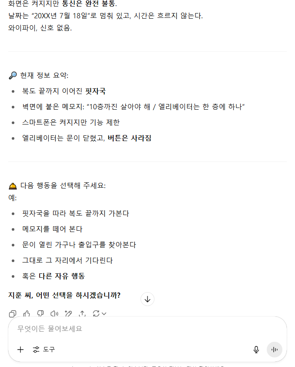The height and width of the screenshot is (367, 295).
Task: Give the response a thumbs up
Action: click(x=27, y=313)
